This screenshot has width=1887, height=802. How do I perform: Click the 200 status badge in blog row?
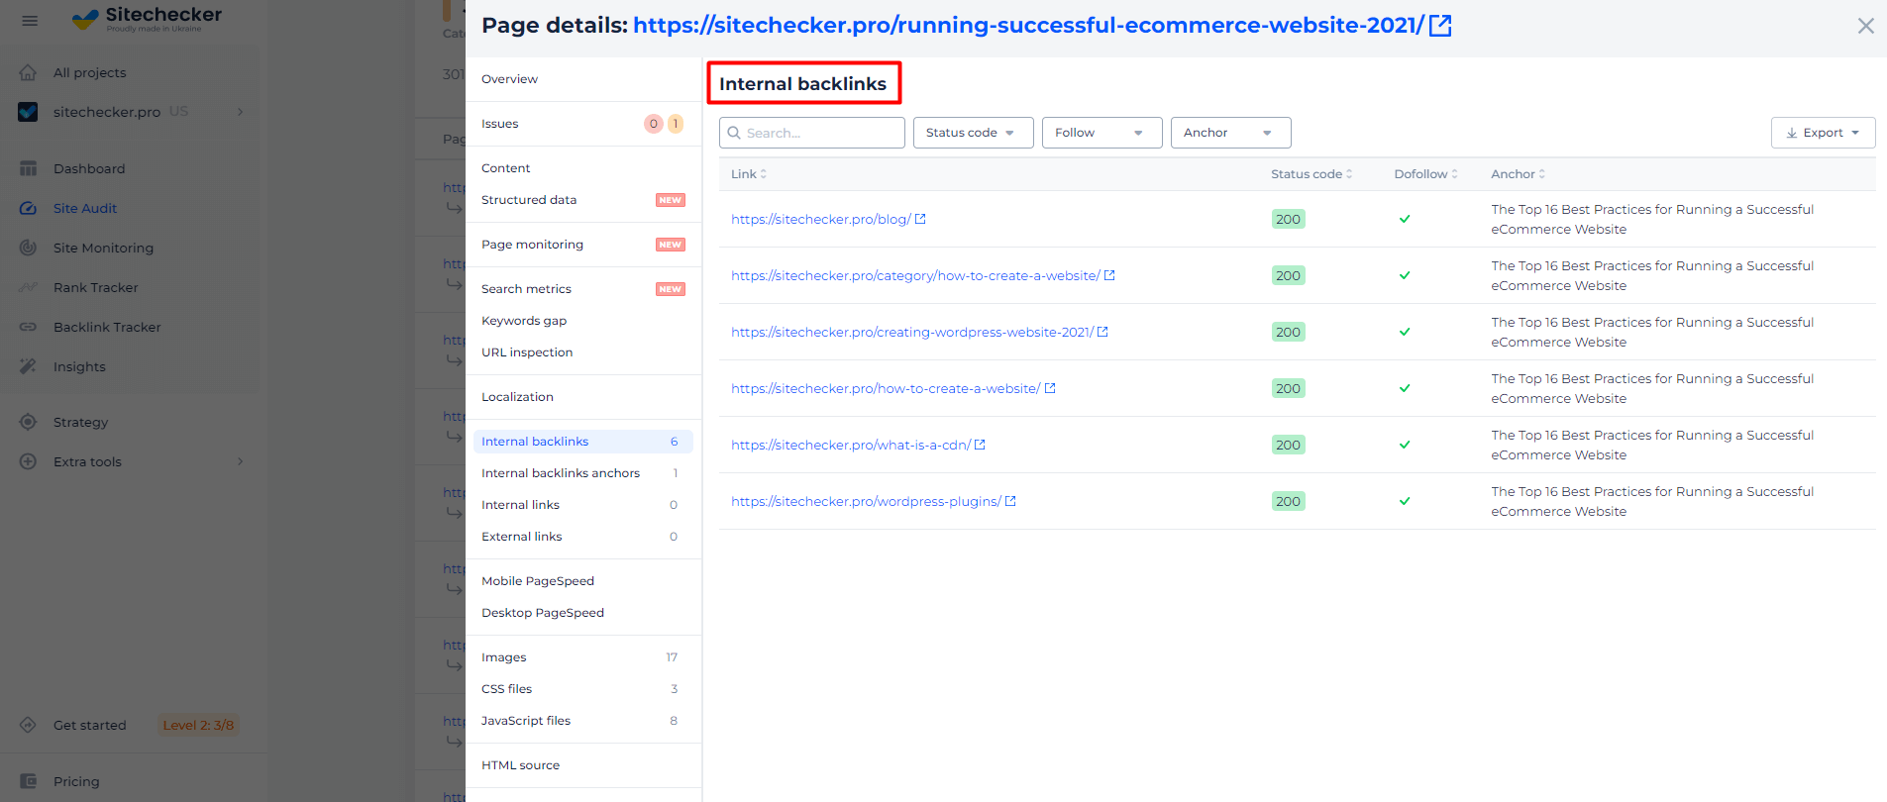click(1288, 219)
